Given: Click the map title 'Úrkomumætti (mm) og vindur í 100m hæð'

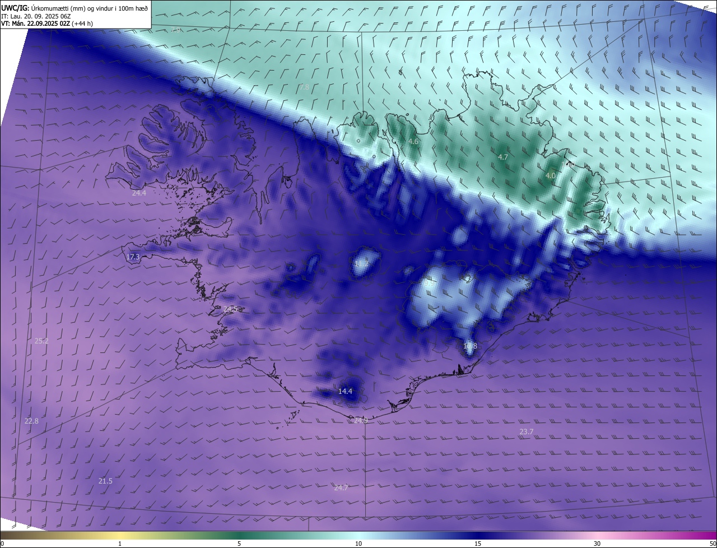Looking at the screenshot, I should [x=89, y=8].
